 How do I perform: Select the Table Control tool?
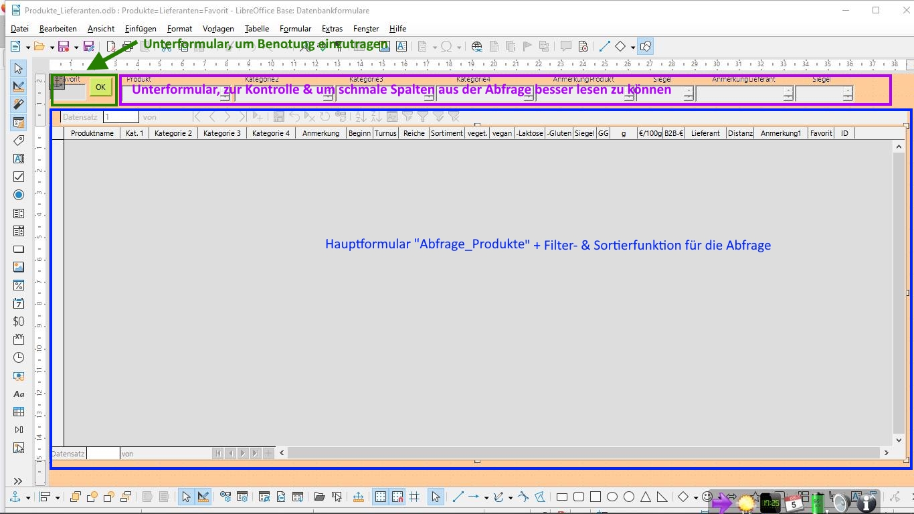coord(18,412)
